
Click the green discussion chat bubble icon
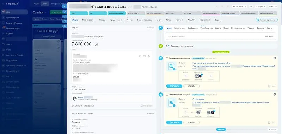pyautogui.click(x=160, y=46)
